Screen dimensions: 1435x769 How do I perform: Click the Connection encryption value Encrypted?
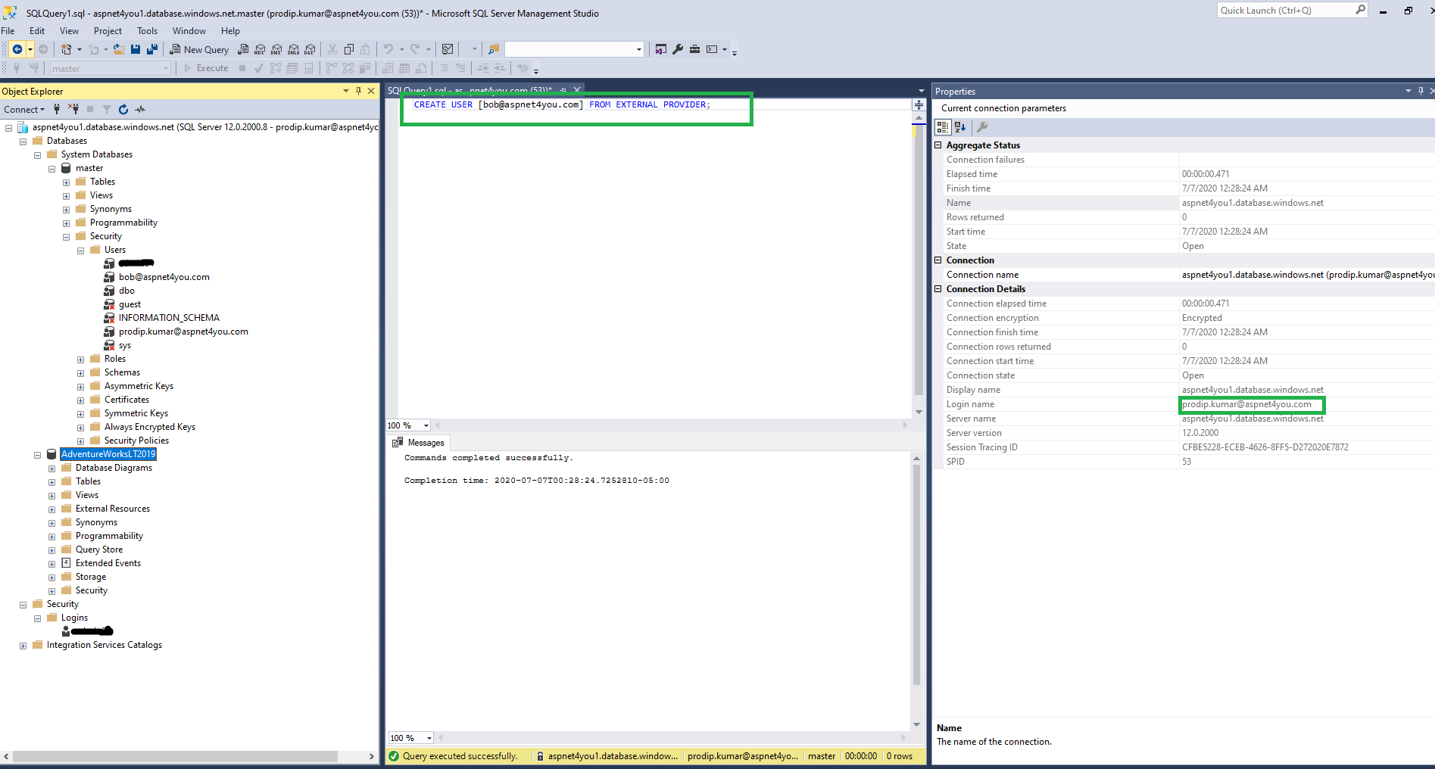click(1202, 318)
